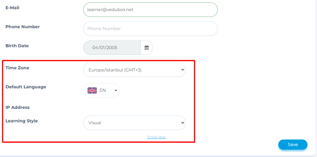Focus the E-Mail input field
Viewport: 317px width, 157px height.
point(150,10)
